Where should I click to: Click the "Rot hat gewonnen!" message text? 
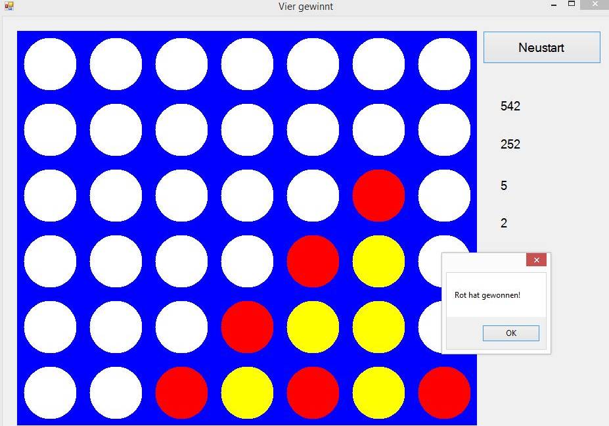[487, 295]
